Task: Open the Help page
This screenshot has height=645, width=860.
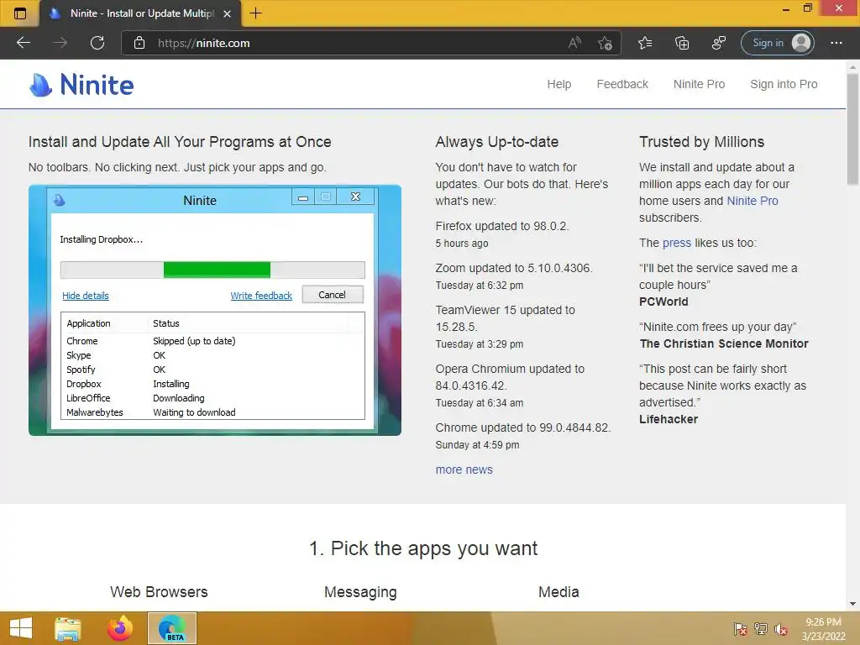Action: point(558,84)
